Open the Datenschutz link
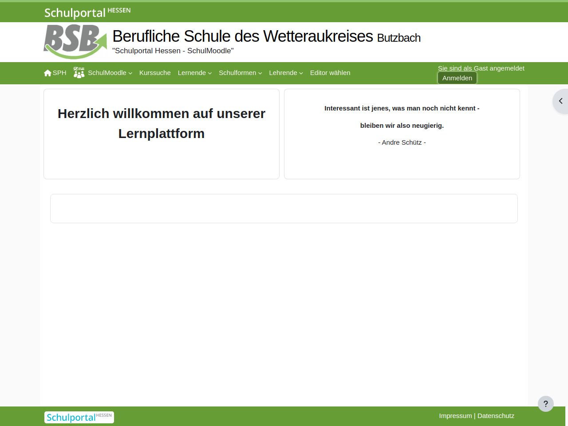This screenshot has width=568, height=426. click(496, 416)
